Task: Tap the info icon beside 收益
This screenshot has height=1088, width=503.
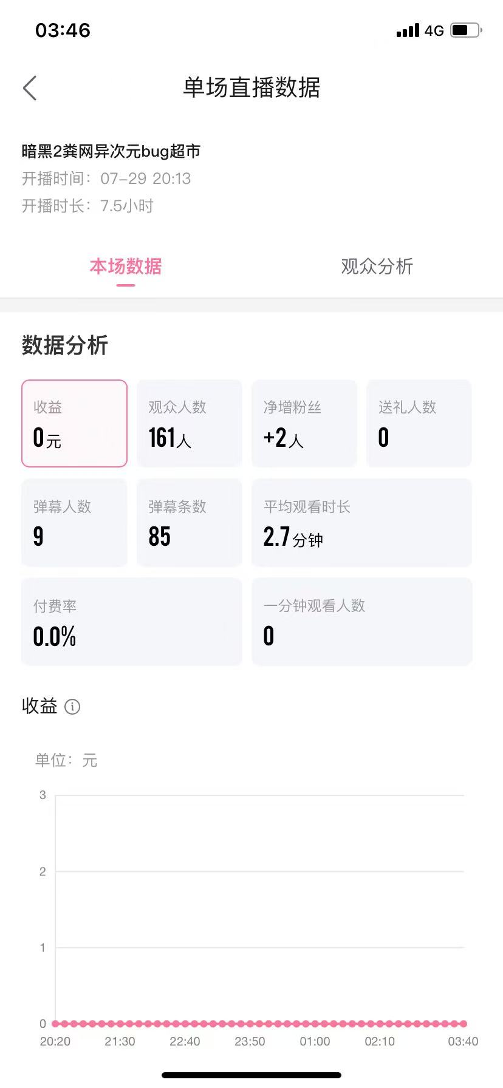Action: [x=72, y=707]
